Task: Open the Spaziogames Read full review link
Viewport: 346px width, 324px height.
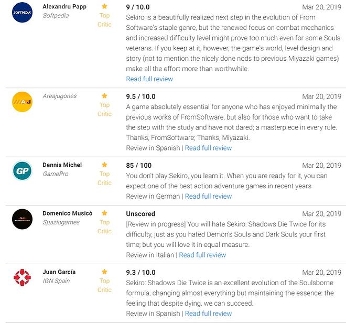Action: tap(202, 255)
